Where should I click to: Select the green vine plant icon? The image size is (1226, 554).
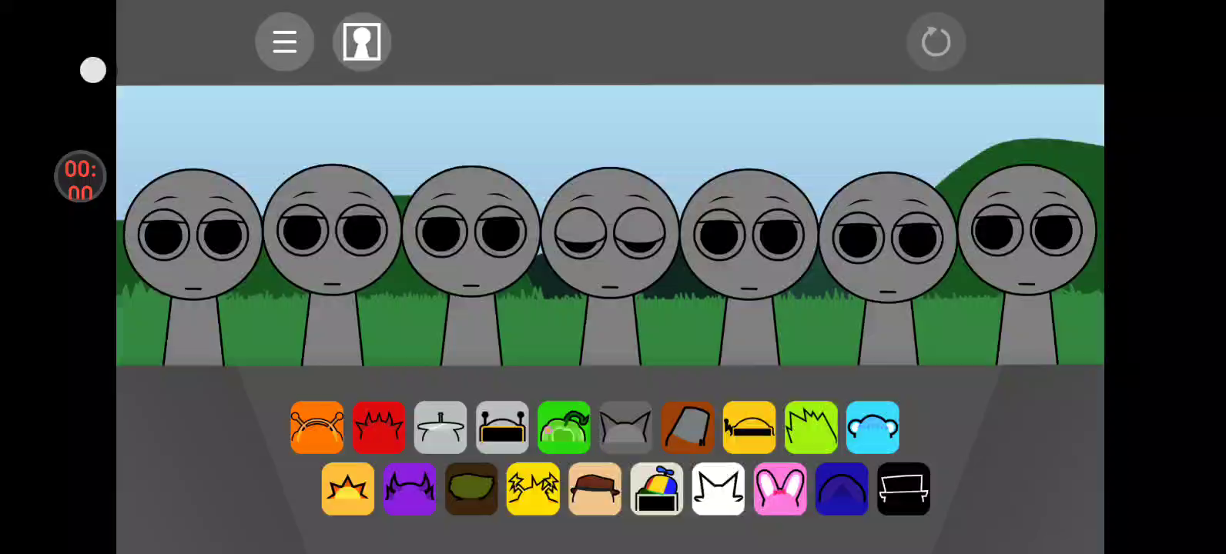click(x=564, y=427)
